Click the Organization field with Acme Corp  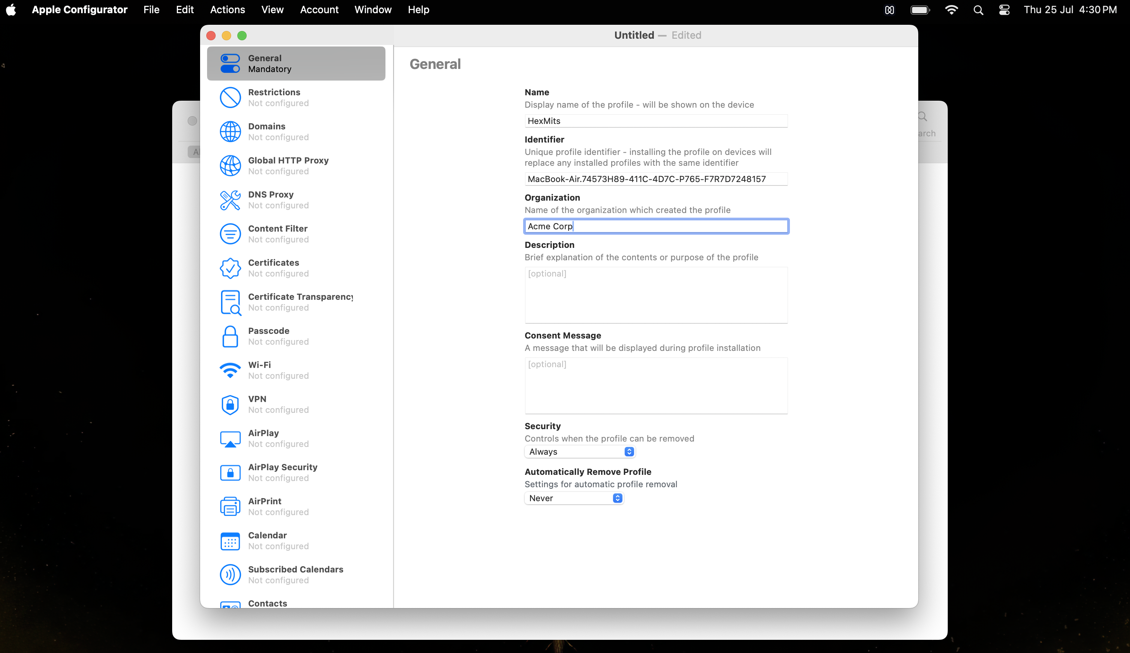tap(656, 226)
